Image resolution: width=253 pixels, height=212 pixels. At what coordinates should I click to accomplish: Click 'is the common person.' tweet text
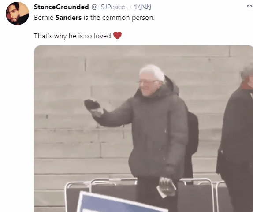[119, 18]
